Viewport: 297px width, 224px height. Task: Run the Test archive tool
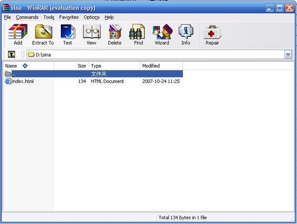tap(68, 34)
